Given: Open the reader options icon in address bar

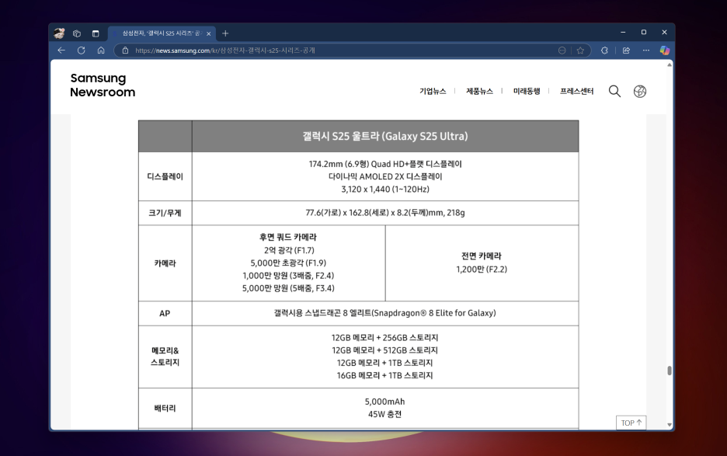Looking at the screenshot, I should pos(562,50).
